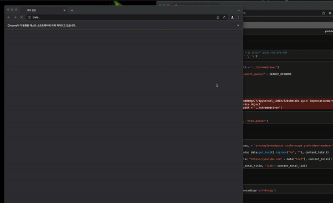The width and height of the screenshot is (333, 203).
Task: Go forward using the Chrome forward arrow
Action: tap(15, 17)
